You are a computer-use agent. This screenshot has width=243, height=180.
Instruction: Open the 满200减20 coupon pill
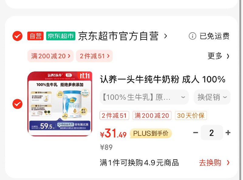coord(50,56)
